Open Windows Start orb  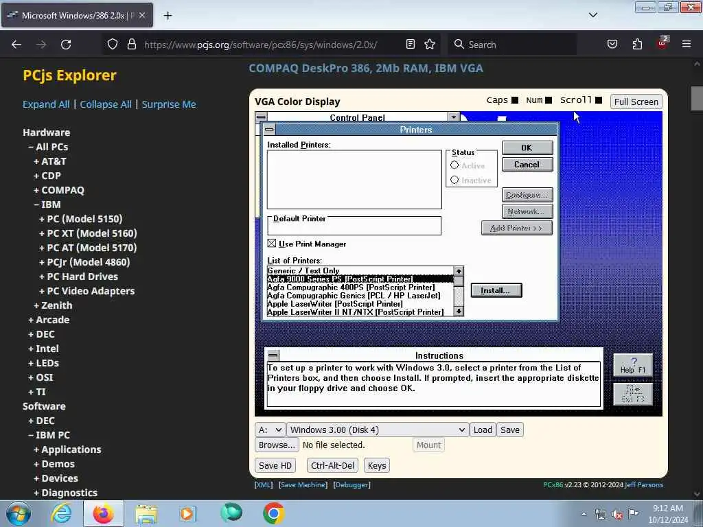tap(18, 514)
